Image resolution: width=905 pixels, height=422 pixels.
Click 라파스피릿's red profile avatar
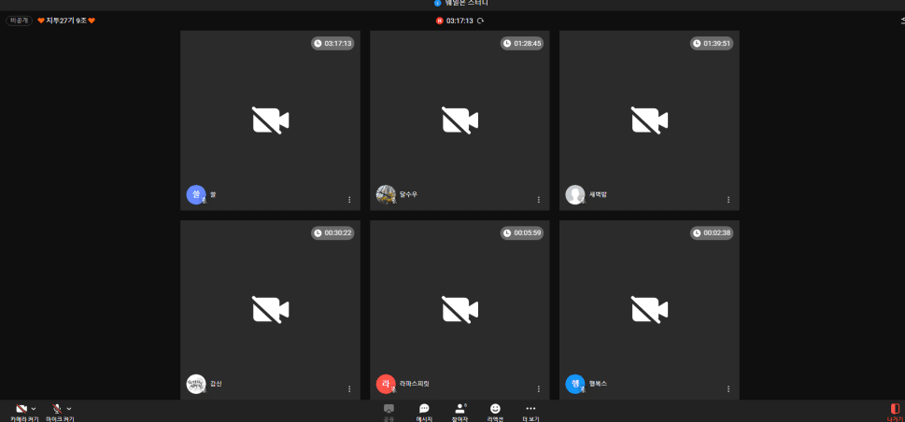(386, 384)
